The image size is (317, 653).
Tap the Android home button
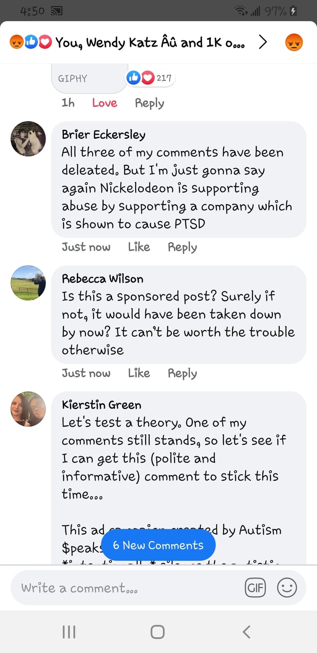158,632
